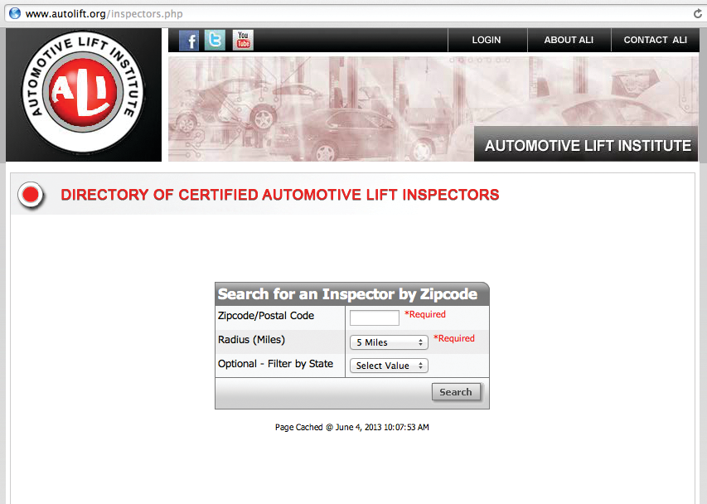Viewport: 707px width, 504px height.
Task: Click the Directory of Certified Inspectors heading
Action: click(278, 195)
